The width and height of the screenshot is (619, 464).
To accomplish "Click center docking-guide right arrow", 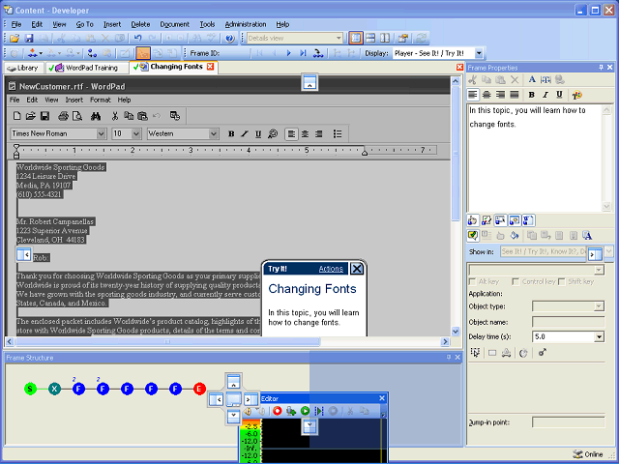I will (x=251, y=399).
